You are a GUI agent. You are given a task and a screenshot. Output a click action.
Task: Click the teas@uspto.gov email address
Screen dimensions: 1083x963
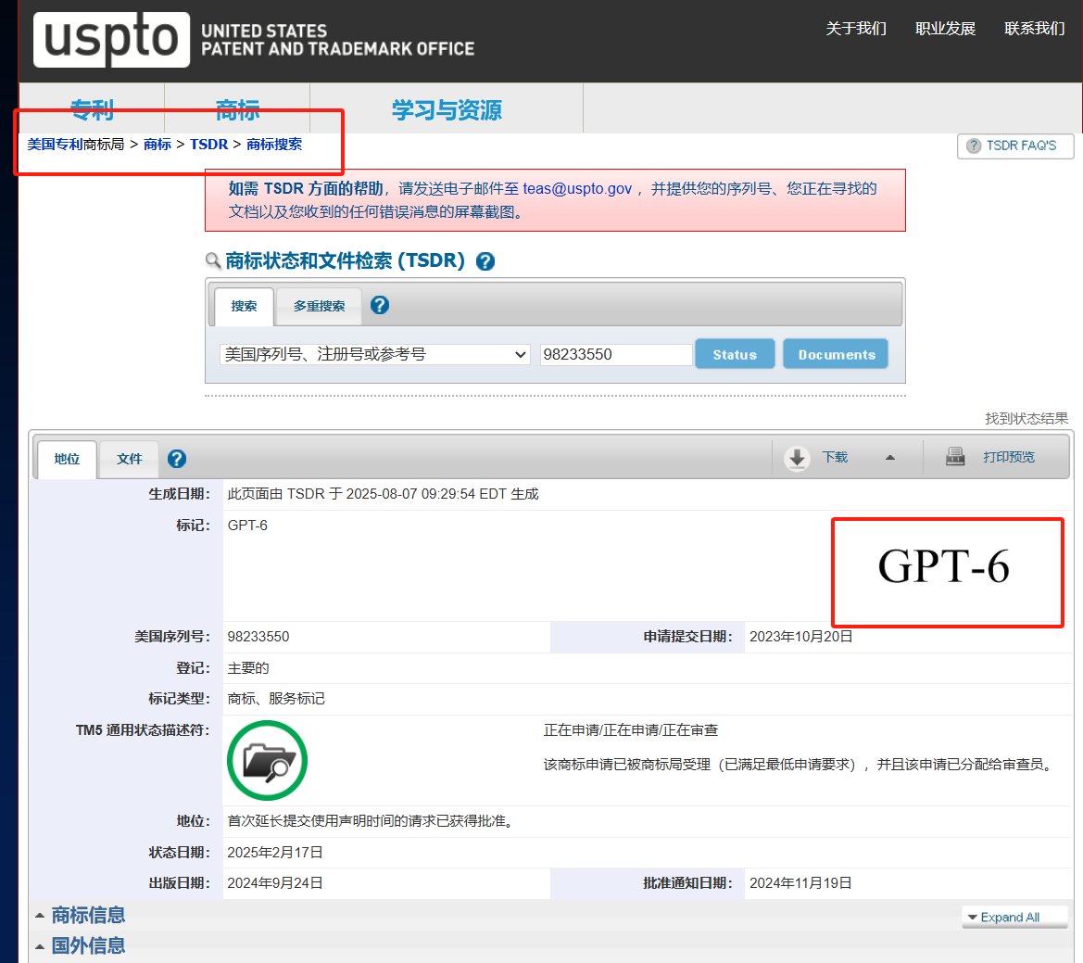click(577, 188)
